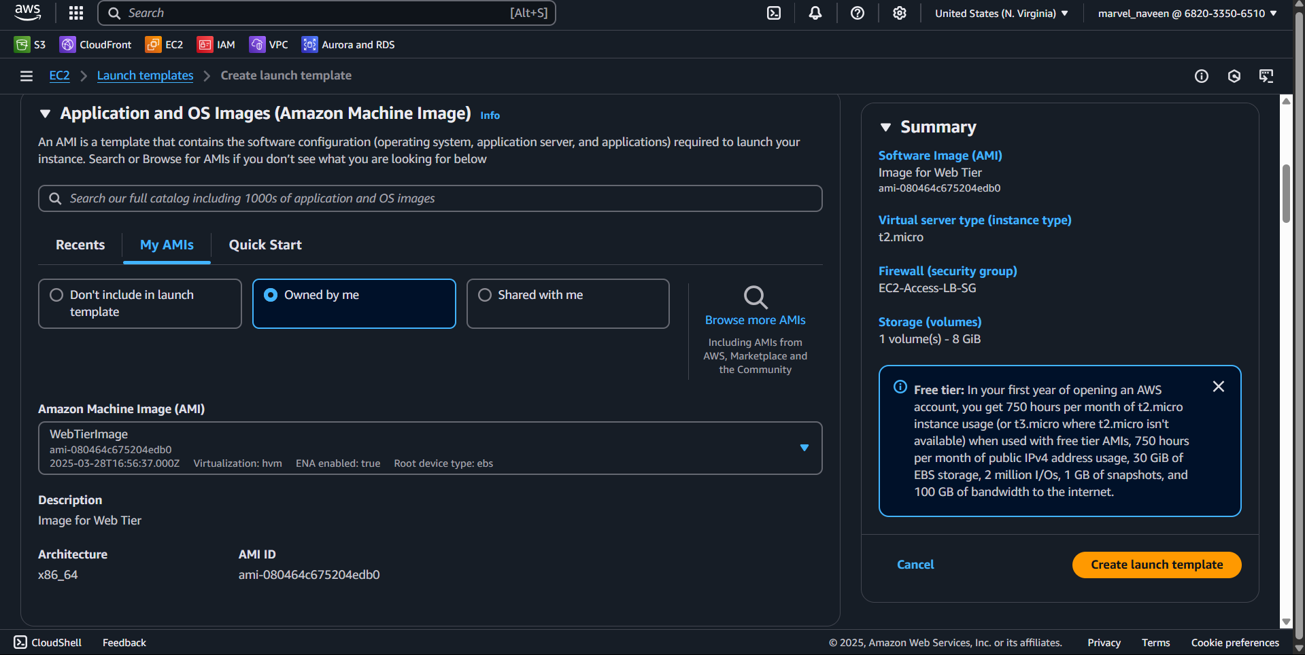This screenshot has height=655, width=1305.
Task: Click the Browse more AMIs link
Action: [755, 320]
